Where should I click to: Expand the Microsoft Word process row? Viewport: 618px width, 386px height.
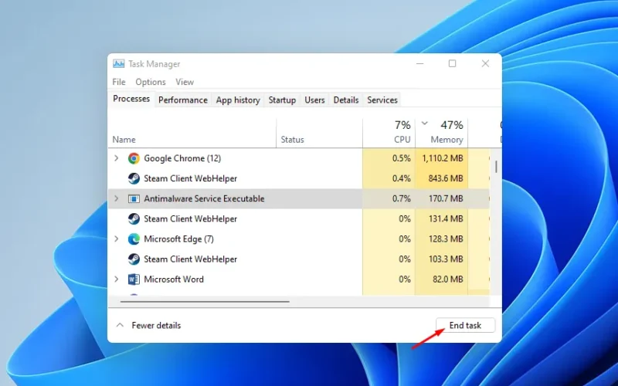(117, 279)
